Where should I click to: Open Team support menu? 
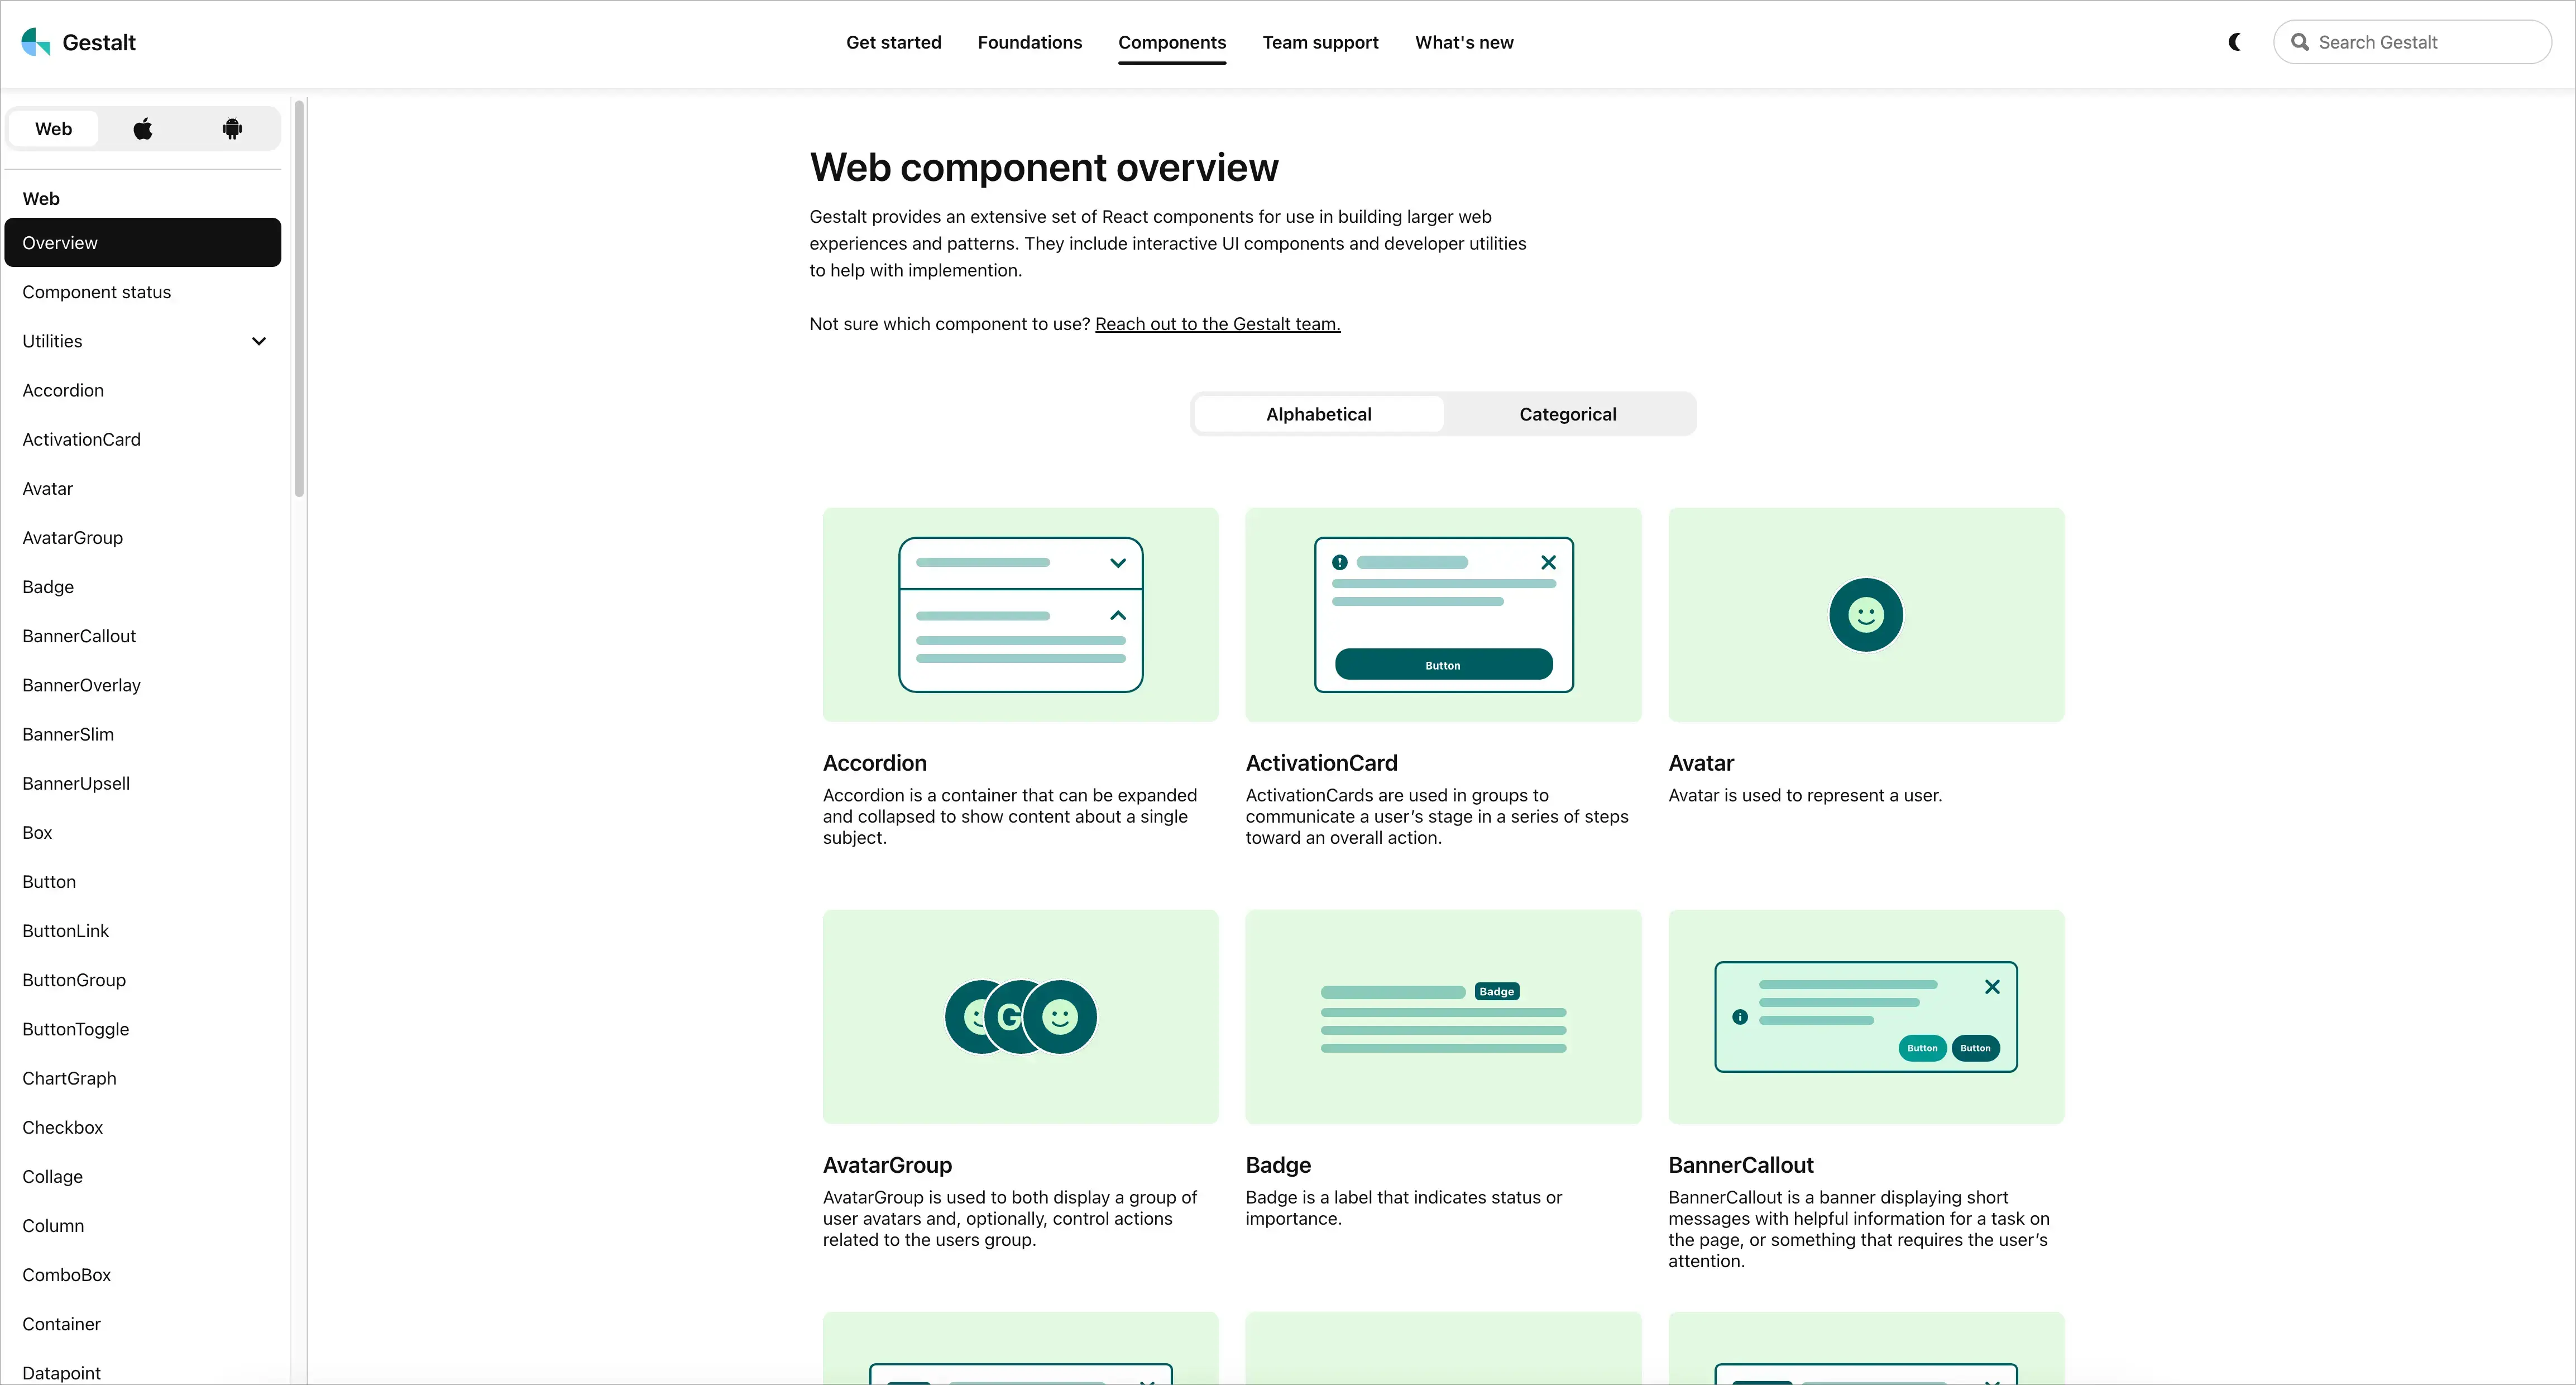pos(1320,42)
